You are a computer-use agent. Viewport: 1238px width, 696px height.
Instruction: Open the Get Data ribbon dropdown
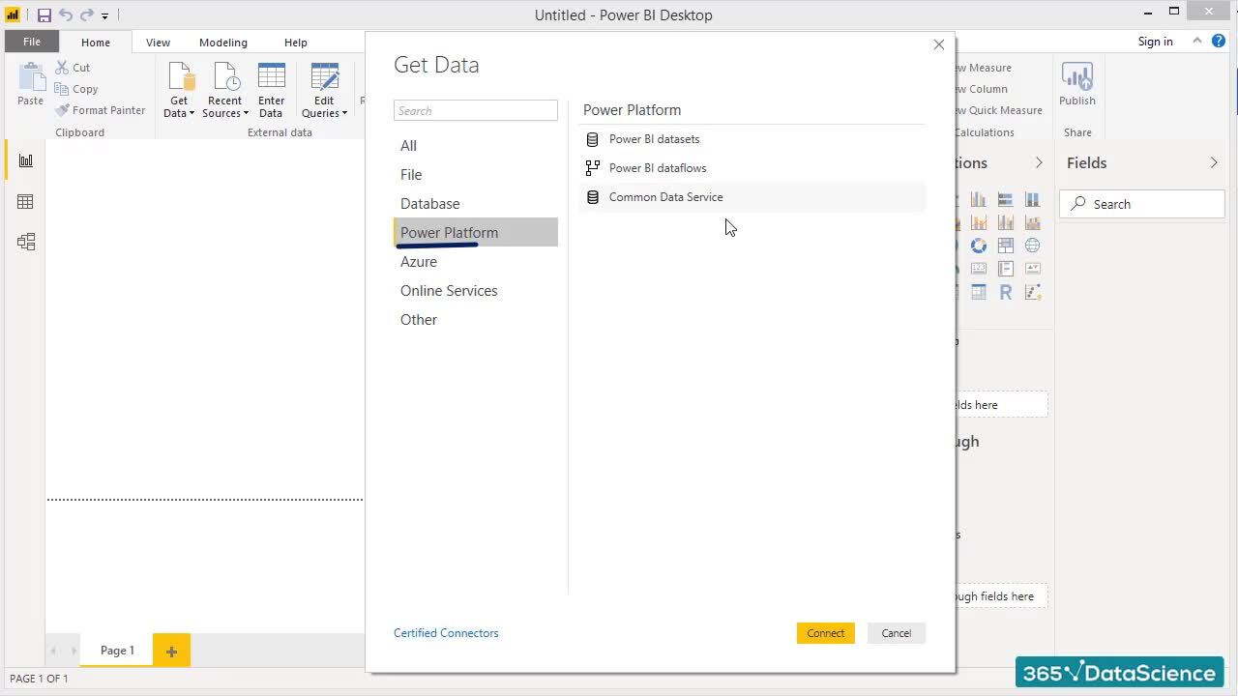[179, 91]
